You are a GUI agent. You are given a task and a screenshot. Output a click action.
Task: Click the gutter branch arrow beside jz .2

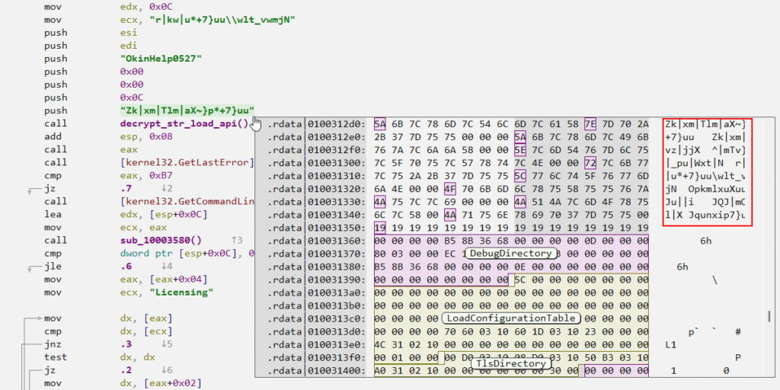[x=32, y=369]
